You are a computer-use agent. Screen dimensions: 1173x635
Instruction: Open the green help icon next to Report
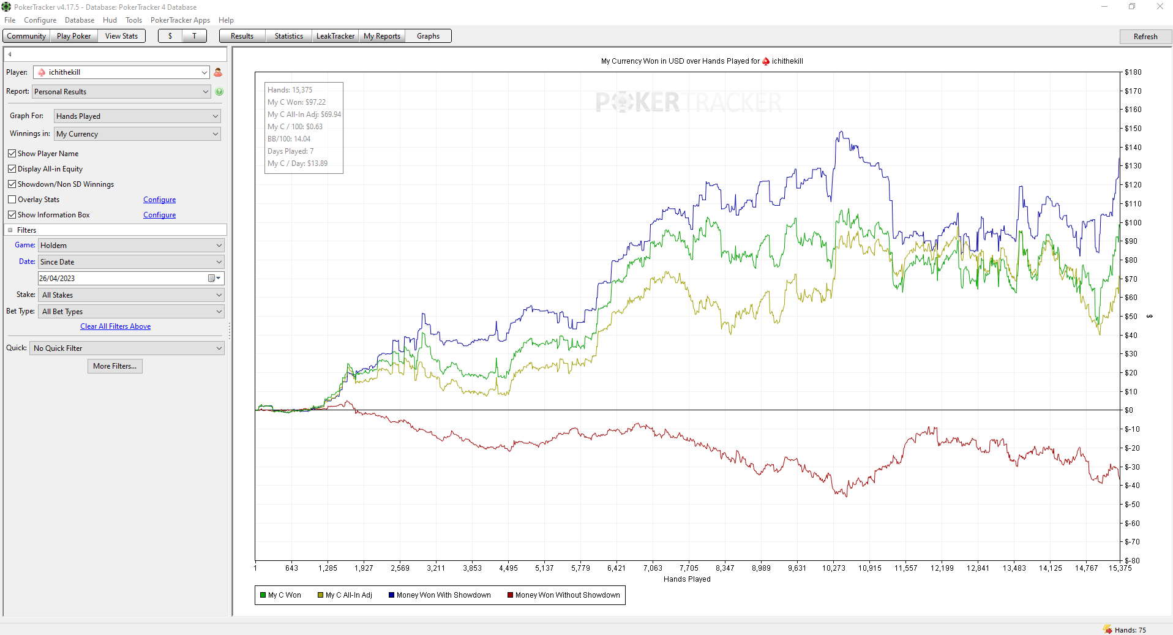click(x=219, y=91)
